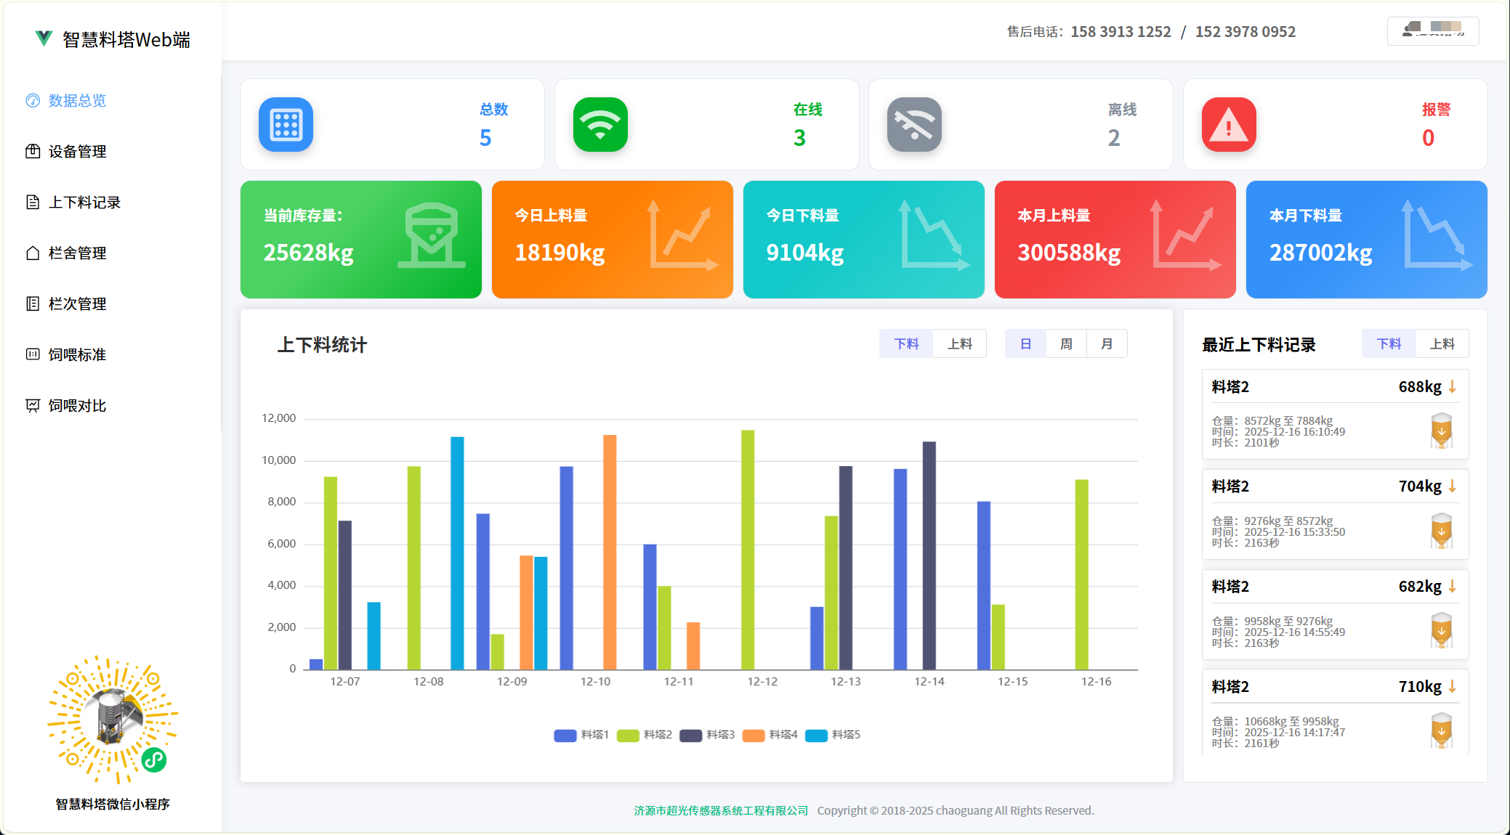This screenshot has height=835, width=1510.
Task: Open 设备管理 in the sidebar
Action: coord(77,152)
